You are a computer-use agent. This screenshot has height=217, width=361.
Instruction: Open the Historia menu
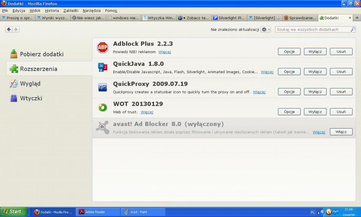coord(52,11)
